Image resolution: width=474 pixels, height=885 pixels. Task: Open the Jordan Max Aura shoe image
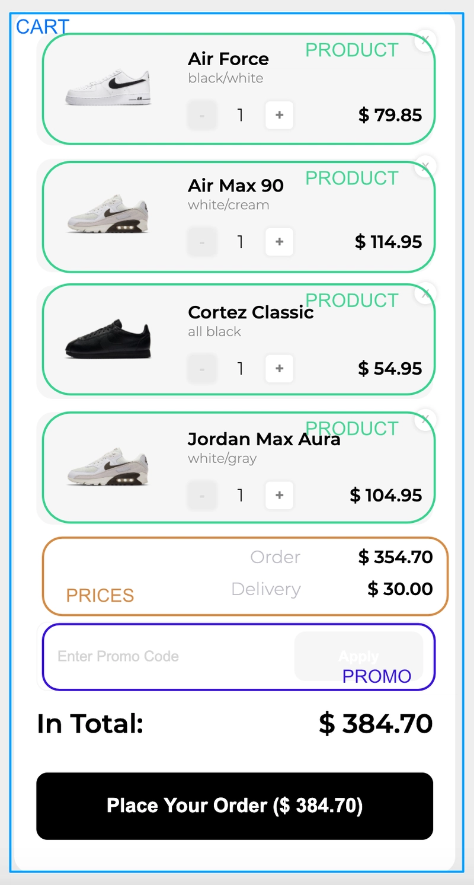[108, 469]
